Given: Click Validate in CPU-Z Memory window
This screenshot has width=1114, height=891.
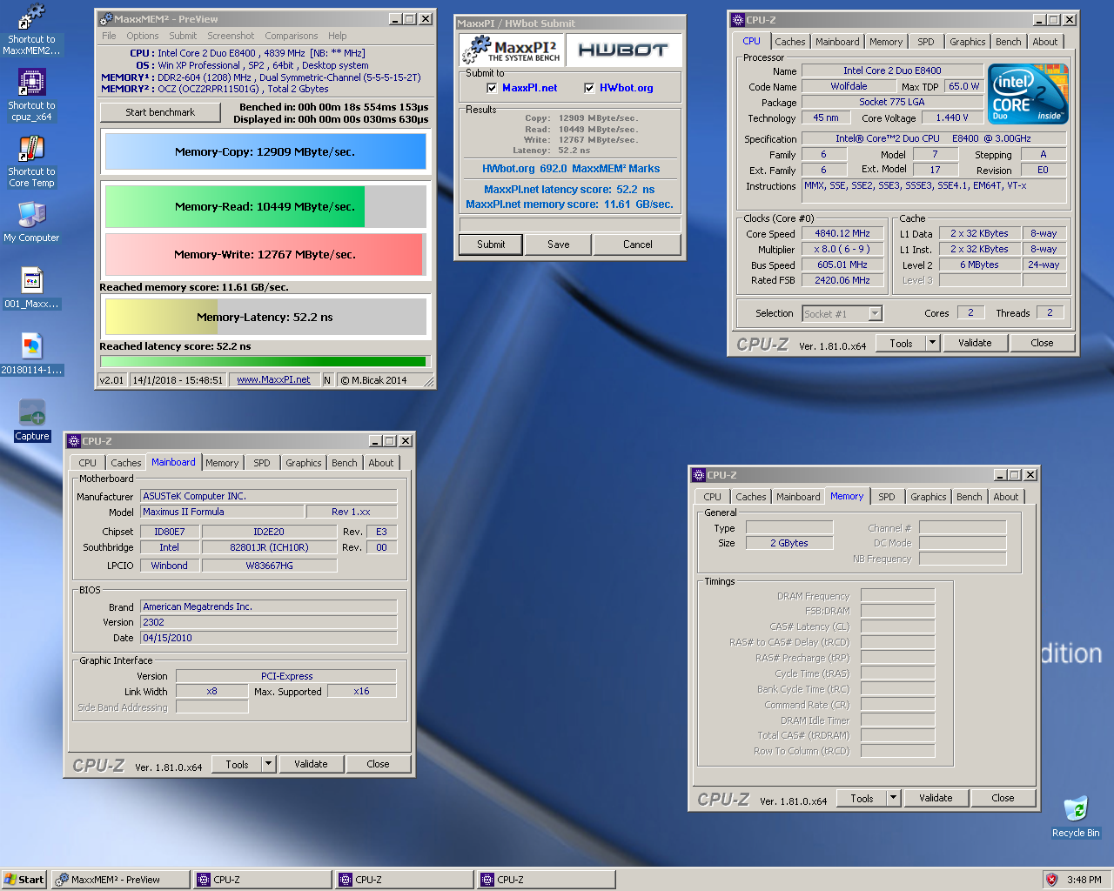Looking at the screenshot, I should (936, 798).
